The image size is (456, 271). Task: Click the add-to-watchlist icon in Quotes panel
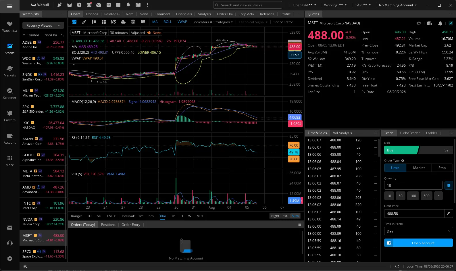tap(430, 23)
